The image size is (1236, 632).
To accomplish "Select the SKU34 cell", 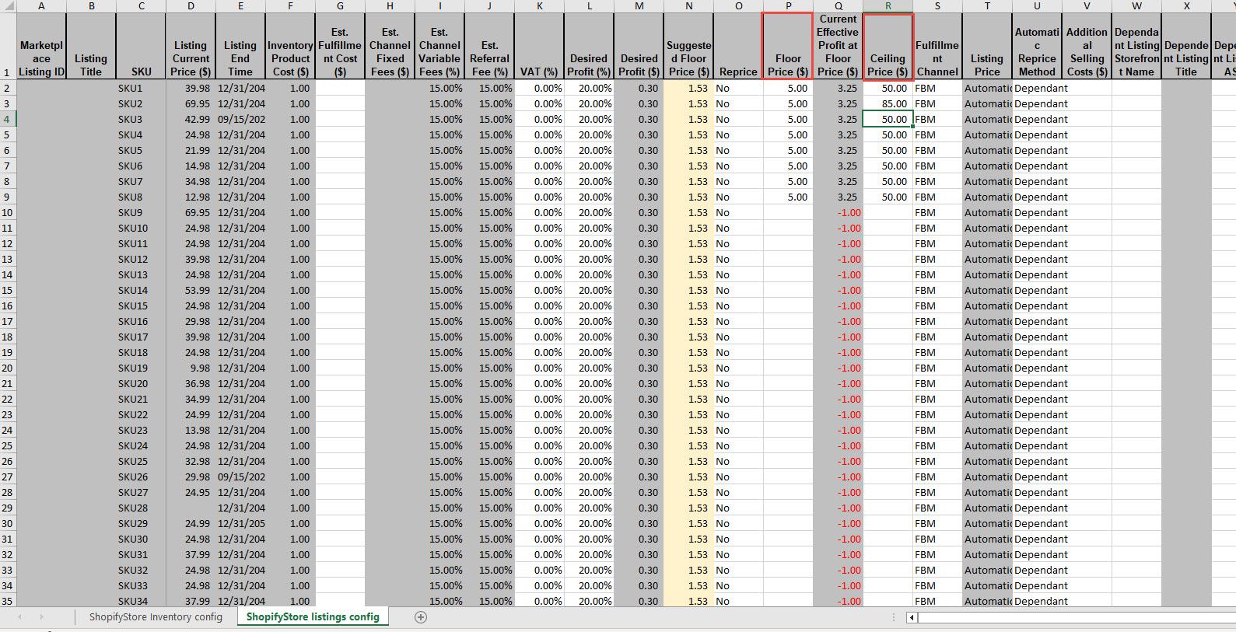I will click(x=141, y=601).
